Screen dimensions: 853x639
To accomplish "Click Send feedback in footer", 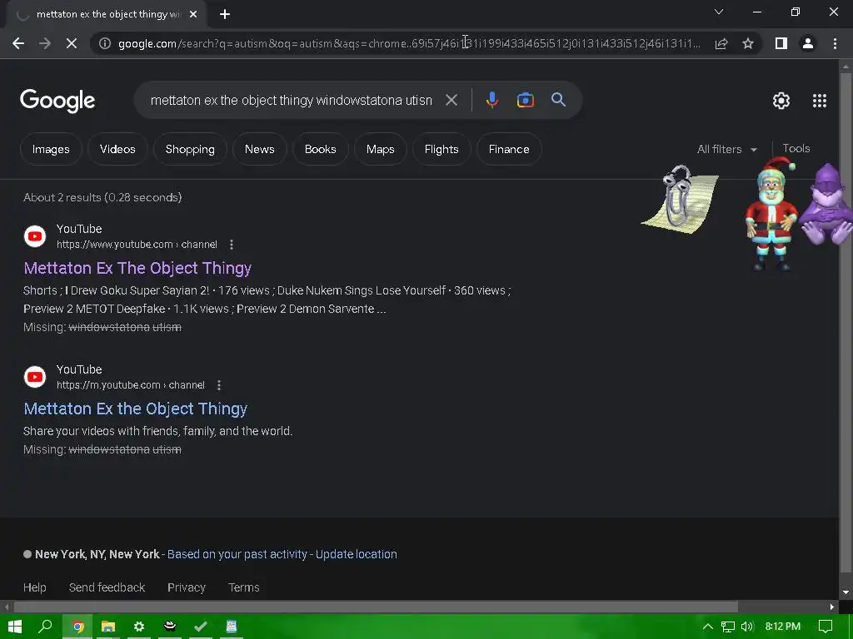I will coord(107,587).
